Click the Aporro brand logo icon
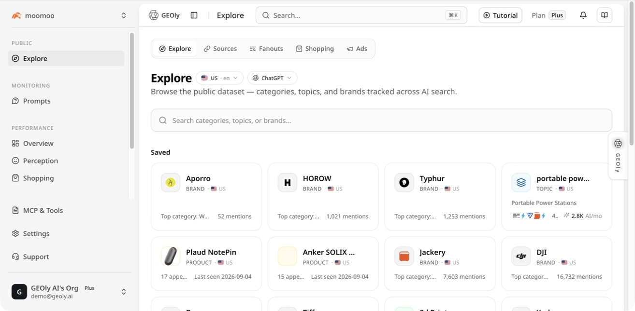635x311 pixels. coord(171,183)
